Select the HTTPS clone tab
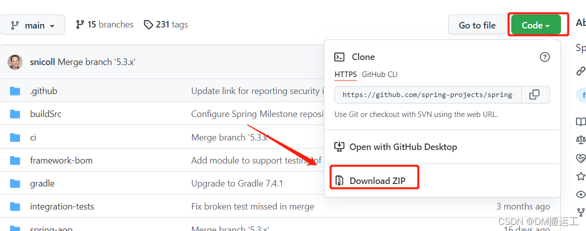Viewport: 586px width, 231px height. pos(346,74)
